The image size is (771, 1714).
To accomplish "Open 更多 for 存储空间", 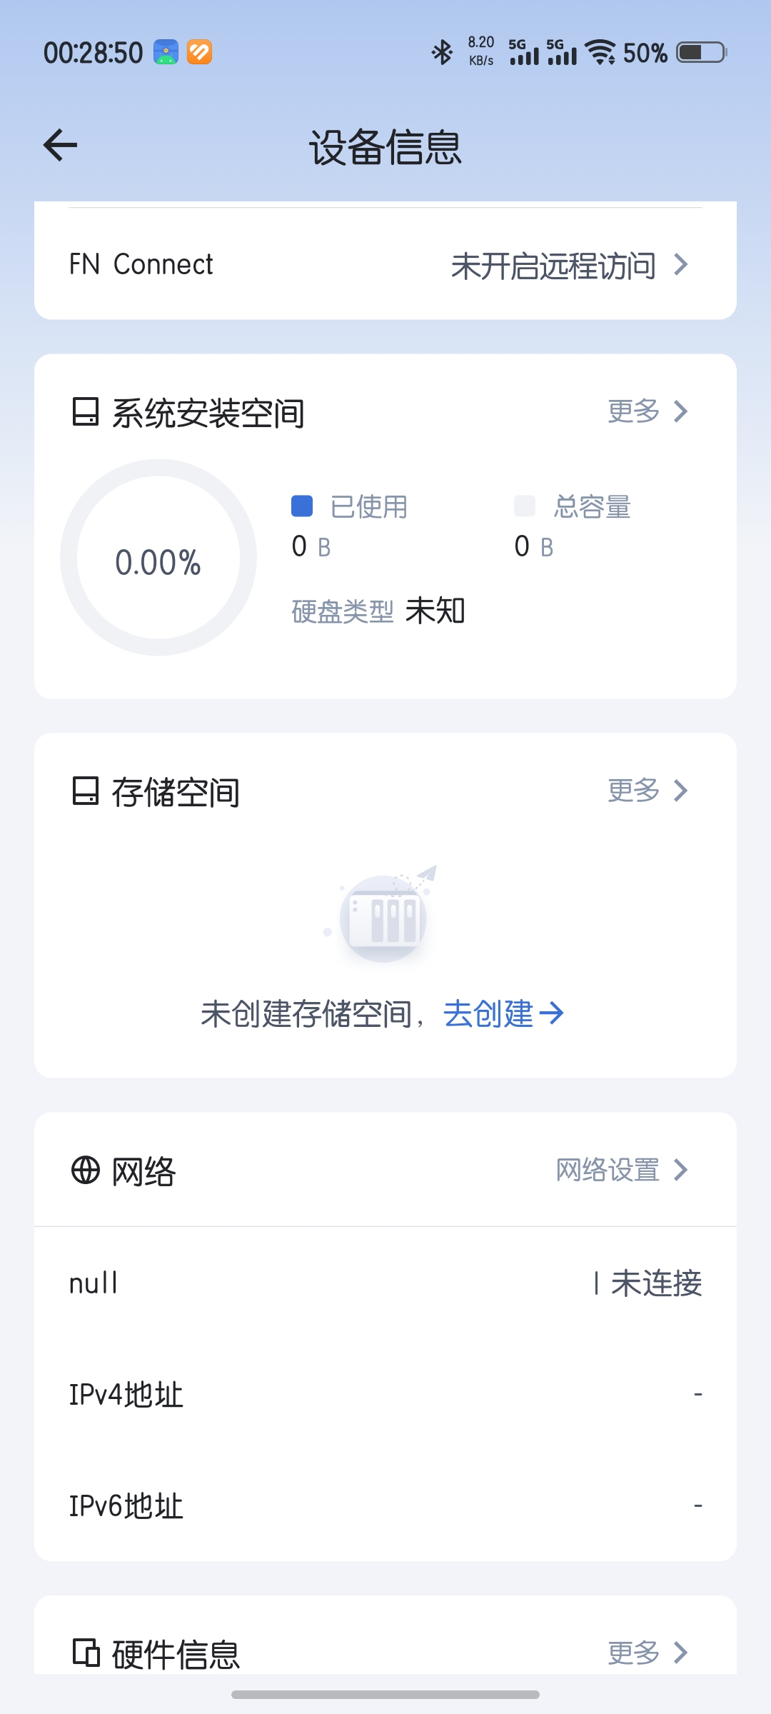I will 647,791.
